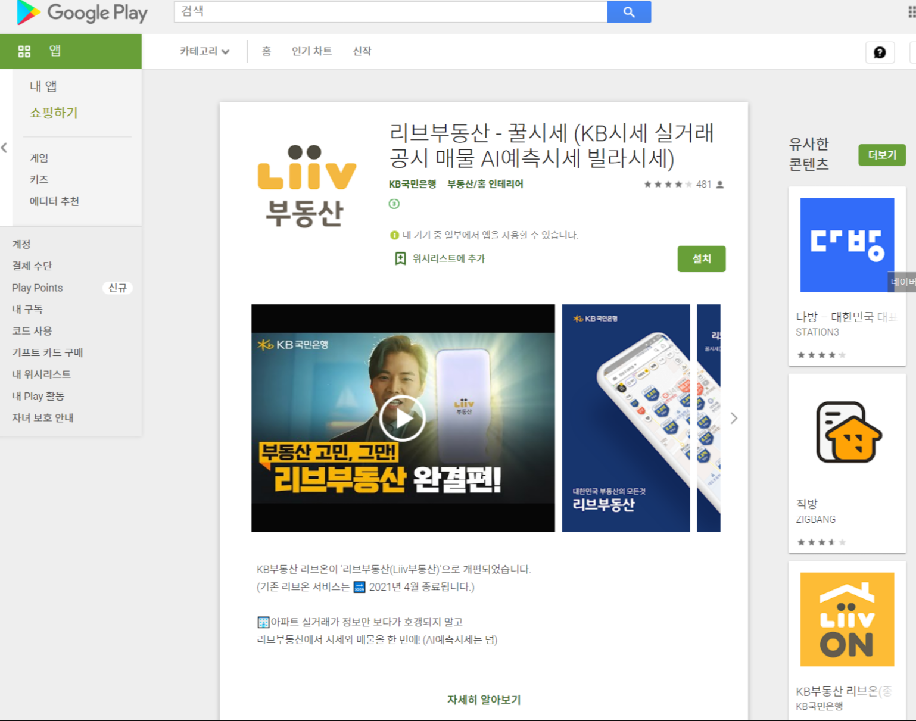
Task: Click 자세히 알아보기 to expand description
Action: [x=484, y=700]
